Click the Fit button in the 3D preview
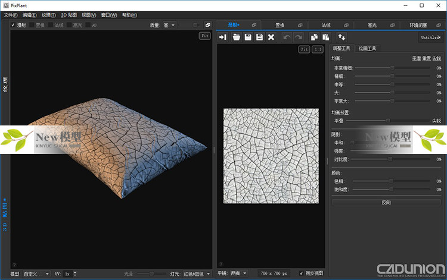This screenshot has height=280, width=447. point(204,36)
